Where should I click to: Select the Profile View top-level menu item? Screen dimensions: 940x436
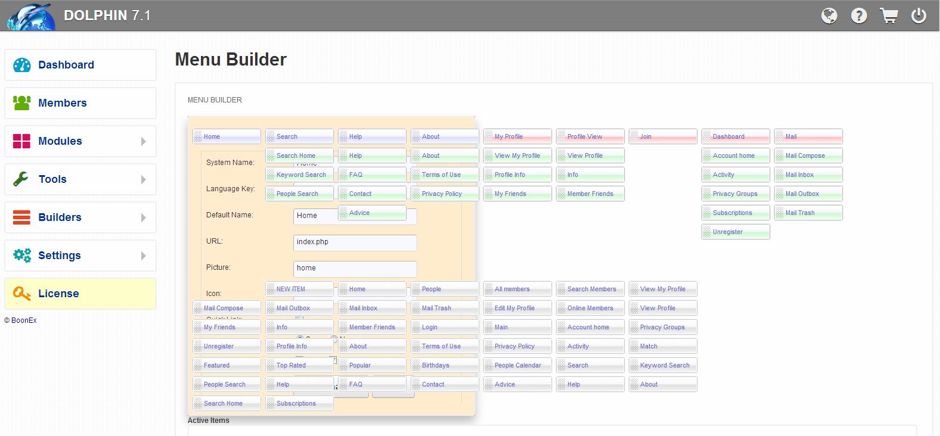590,136
